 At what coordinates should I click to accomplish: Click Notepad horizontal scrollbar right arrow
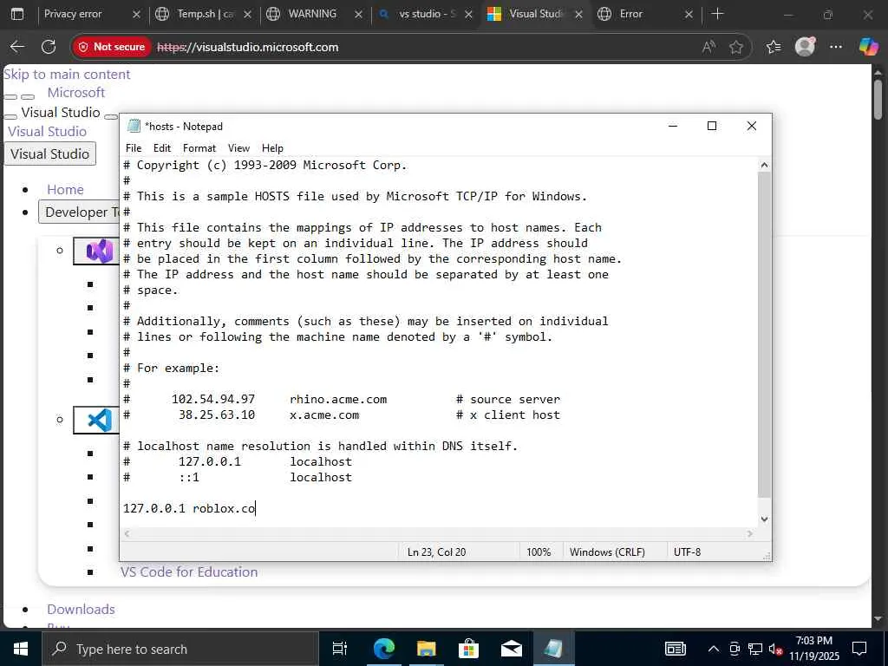[x=750, y=533]
